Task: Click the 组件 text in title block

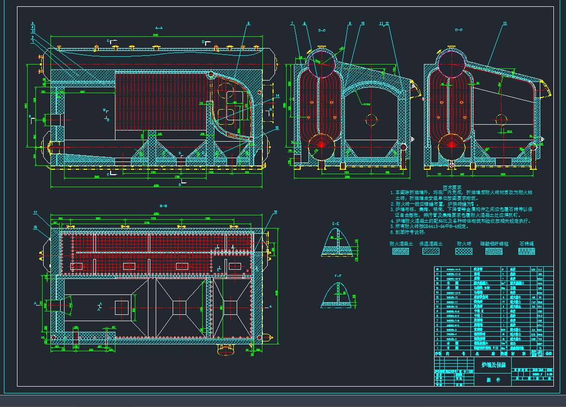Action: click(493, 380)
